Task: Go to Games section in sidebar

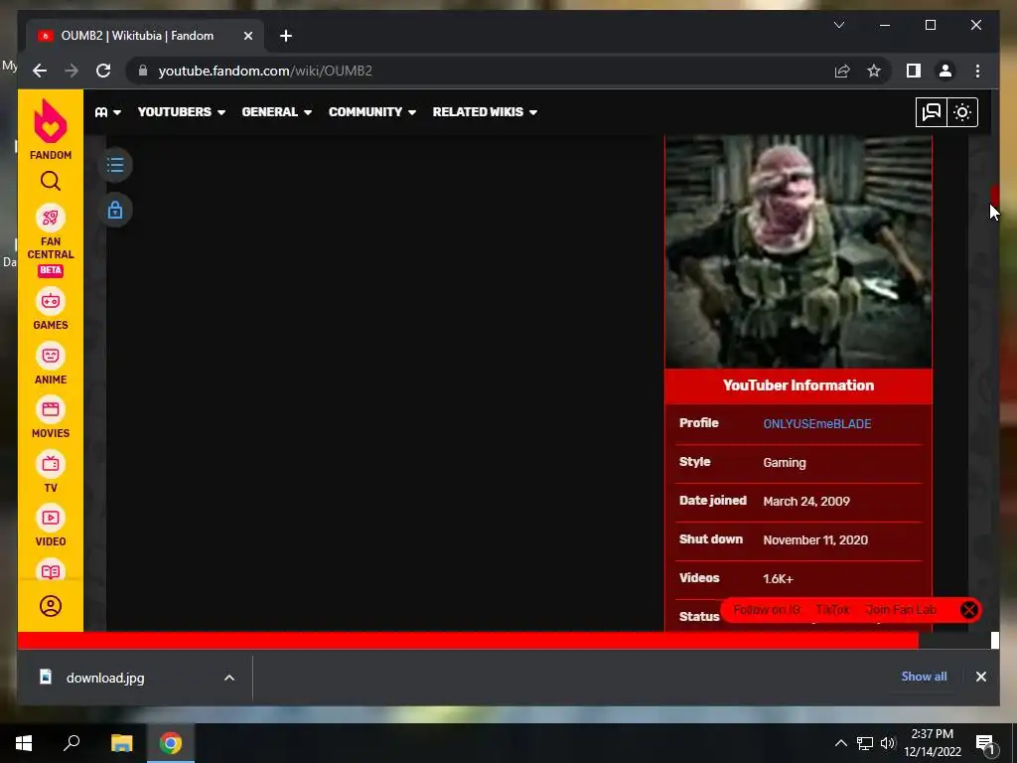Action: tap(50, 311)
